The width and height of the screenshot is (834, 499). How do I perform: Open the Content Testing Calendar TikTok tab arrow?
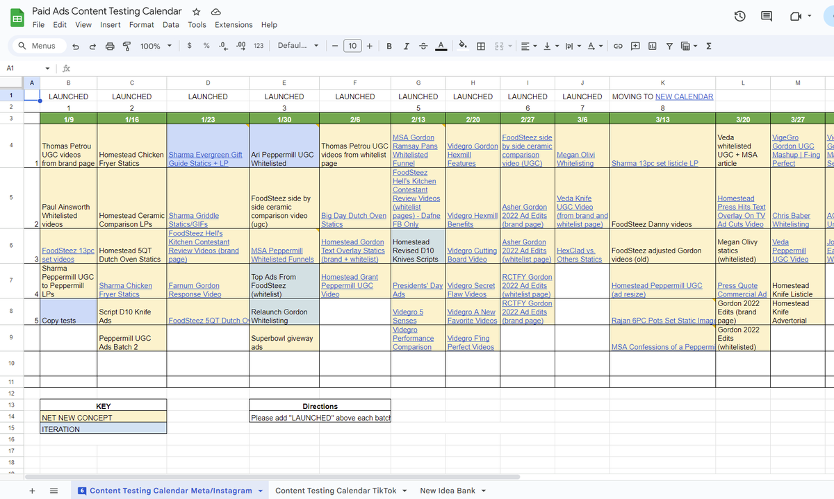pos(404,491)
